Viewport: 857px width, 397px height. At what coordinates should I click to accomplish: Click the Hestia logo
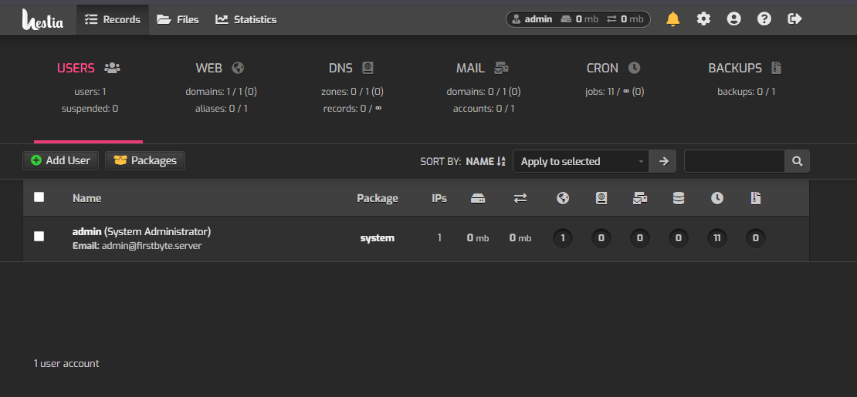pos(42,19)
